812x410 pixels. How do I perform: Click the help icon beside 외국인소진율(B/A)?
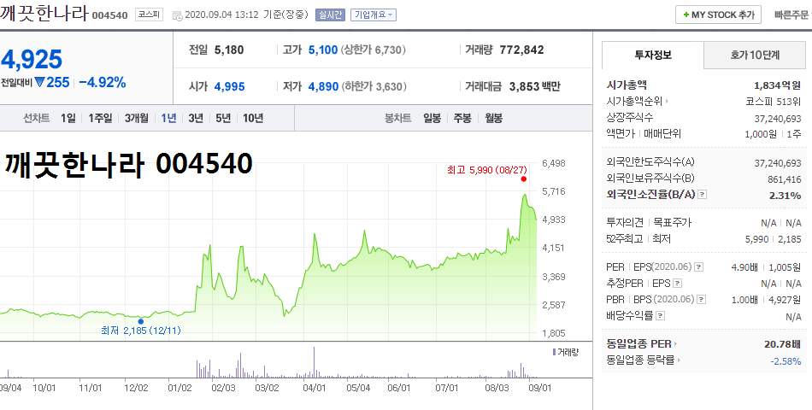point(703,195)
